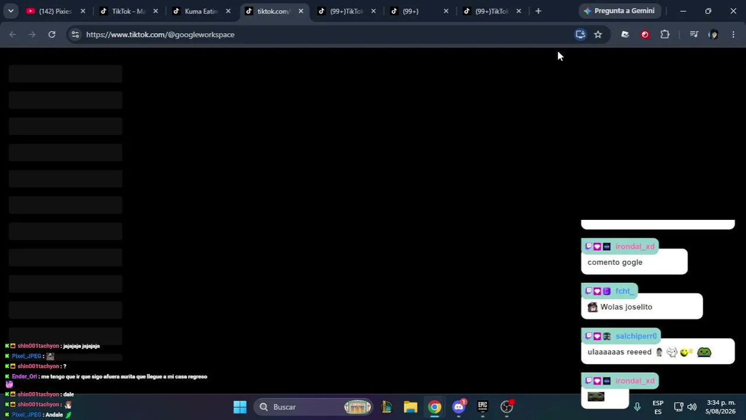Open the Chrome three-dot menu
The height and width of the screenshot is (420, 746).
pos(733,34)
